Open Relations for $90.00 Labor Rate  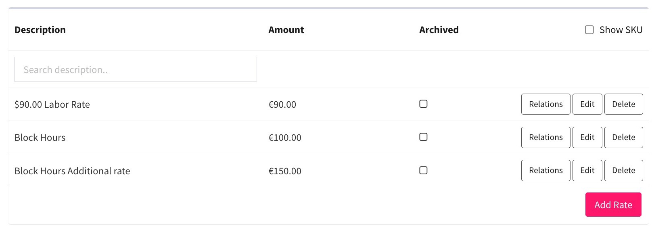(x=545, y=104)
